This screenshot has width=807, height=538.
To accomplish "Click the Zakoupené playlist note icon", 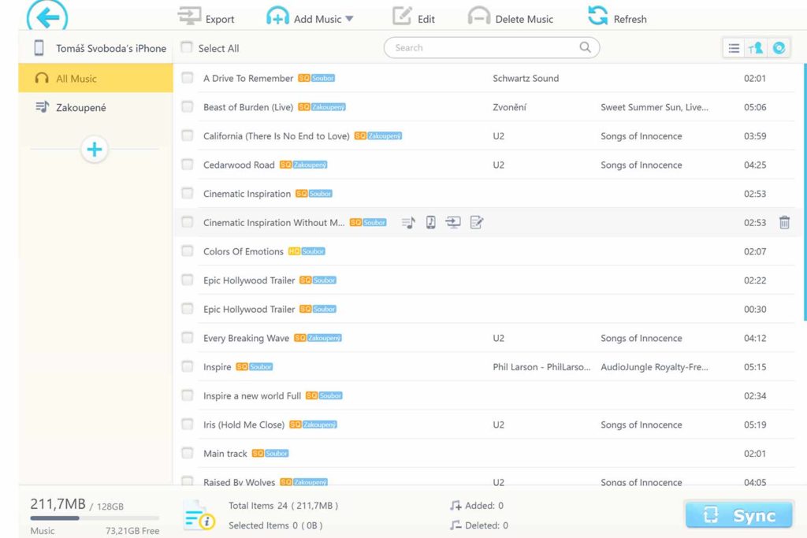I will (43, 106).
